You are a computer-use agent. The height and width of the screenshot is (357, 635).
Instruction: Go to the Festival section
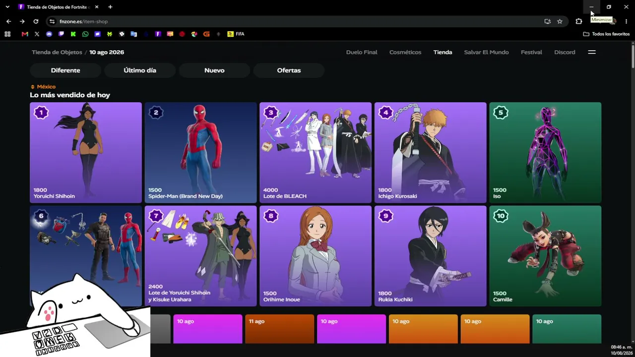(531, 52)
